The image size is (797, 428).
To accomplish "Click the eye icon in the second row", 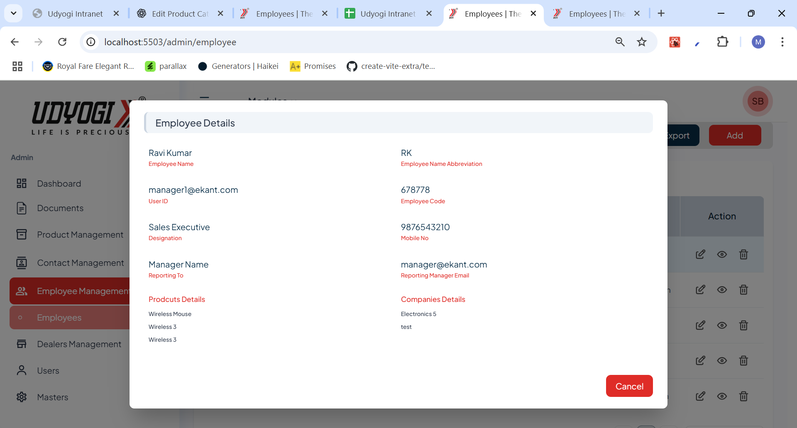I will click(x=722, y=290).
